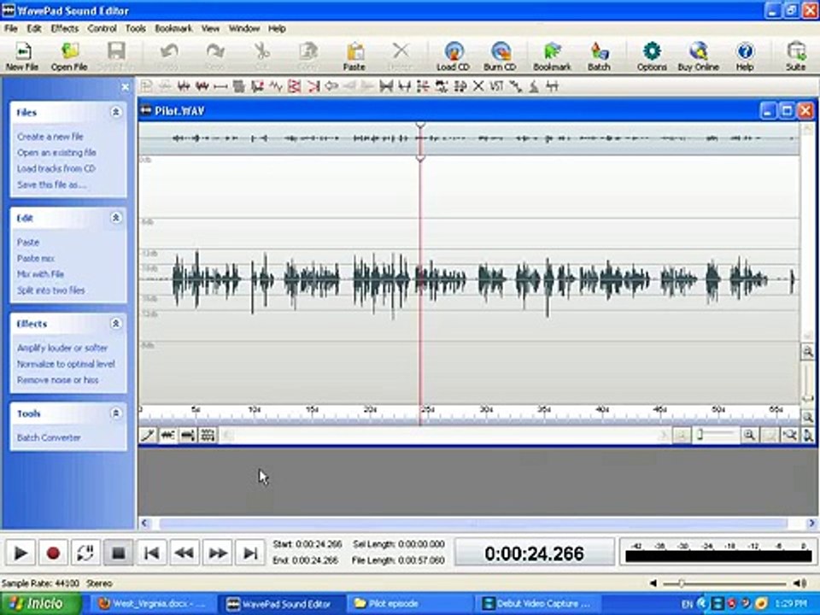
Task: Switch to West_Virginia.docx taskbar button
Action: point(155,604)
